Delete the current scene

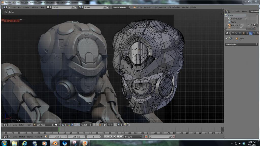click(x=108, y=7)
